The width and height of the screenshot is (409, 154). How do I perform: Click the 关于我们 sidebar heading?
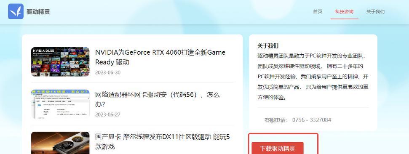point(268,46)
